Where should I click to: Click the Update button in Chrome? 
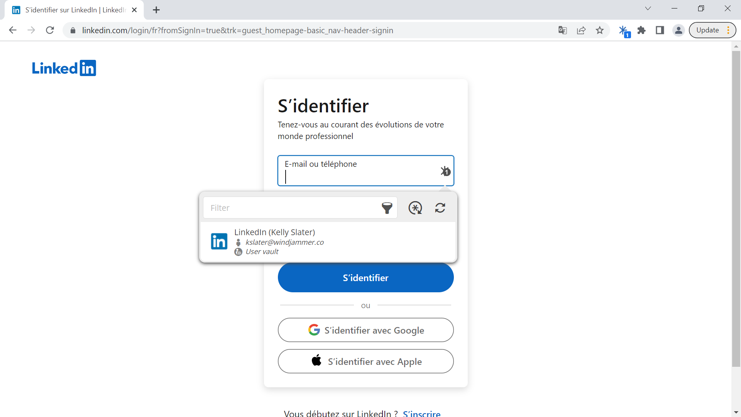click(707, 30)
